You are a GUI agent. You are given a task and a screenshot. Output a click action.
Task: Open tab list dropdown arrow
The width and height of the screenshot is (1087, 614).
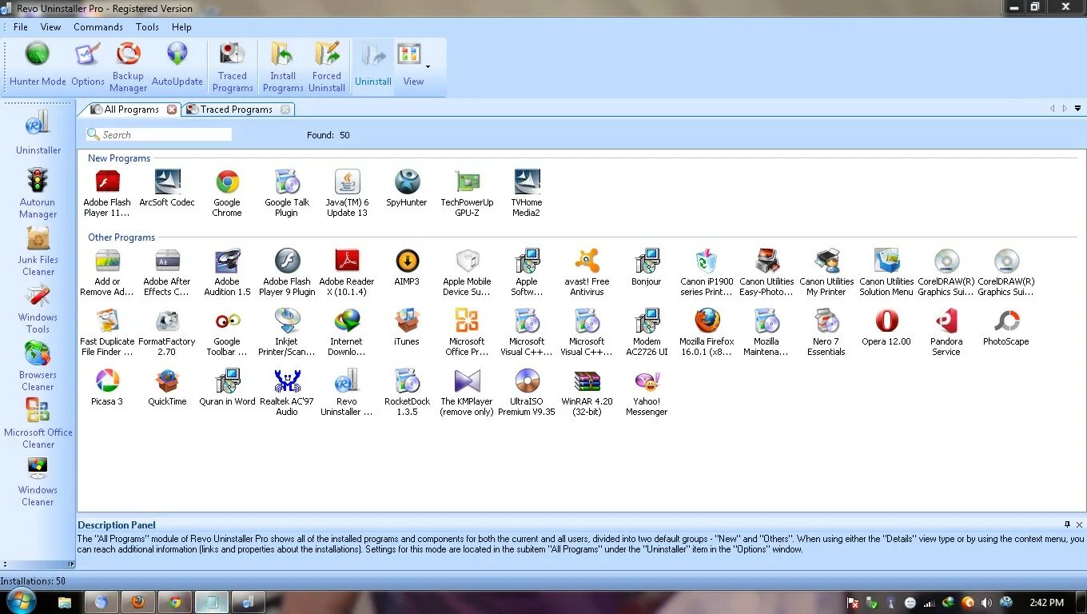pos(1077,109)
